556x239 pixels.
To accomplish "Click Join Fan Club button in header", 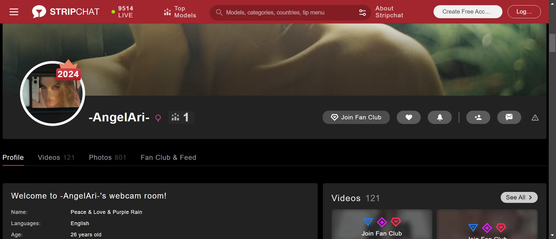I will point(356,117).
